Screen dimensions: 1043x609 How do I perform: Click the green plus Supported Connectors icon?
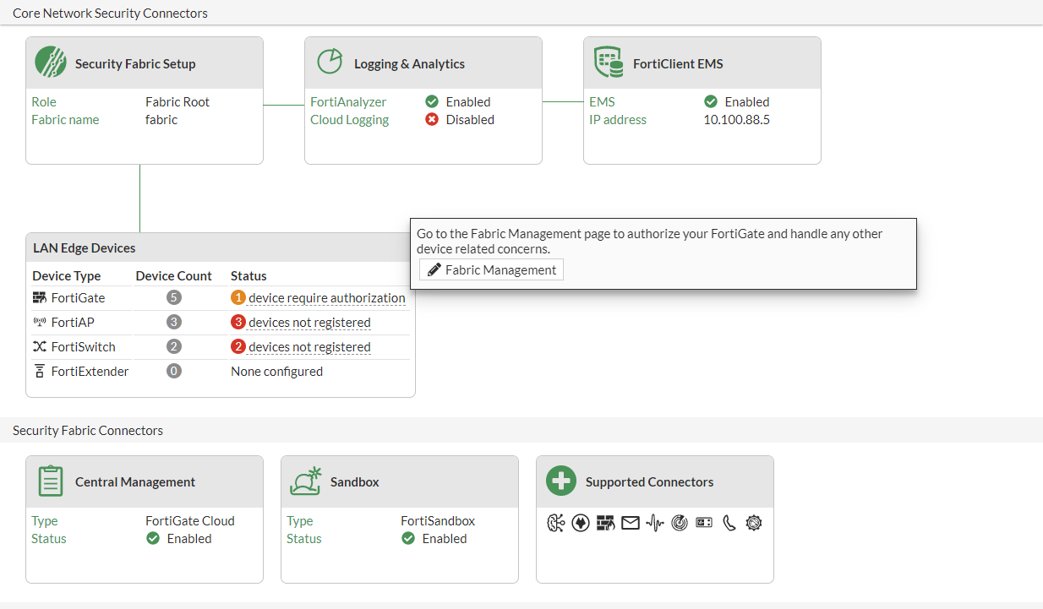pyautogui.click(x=561, y=481)
